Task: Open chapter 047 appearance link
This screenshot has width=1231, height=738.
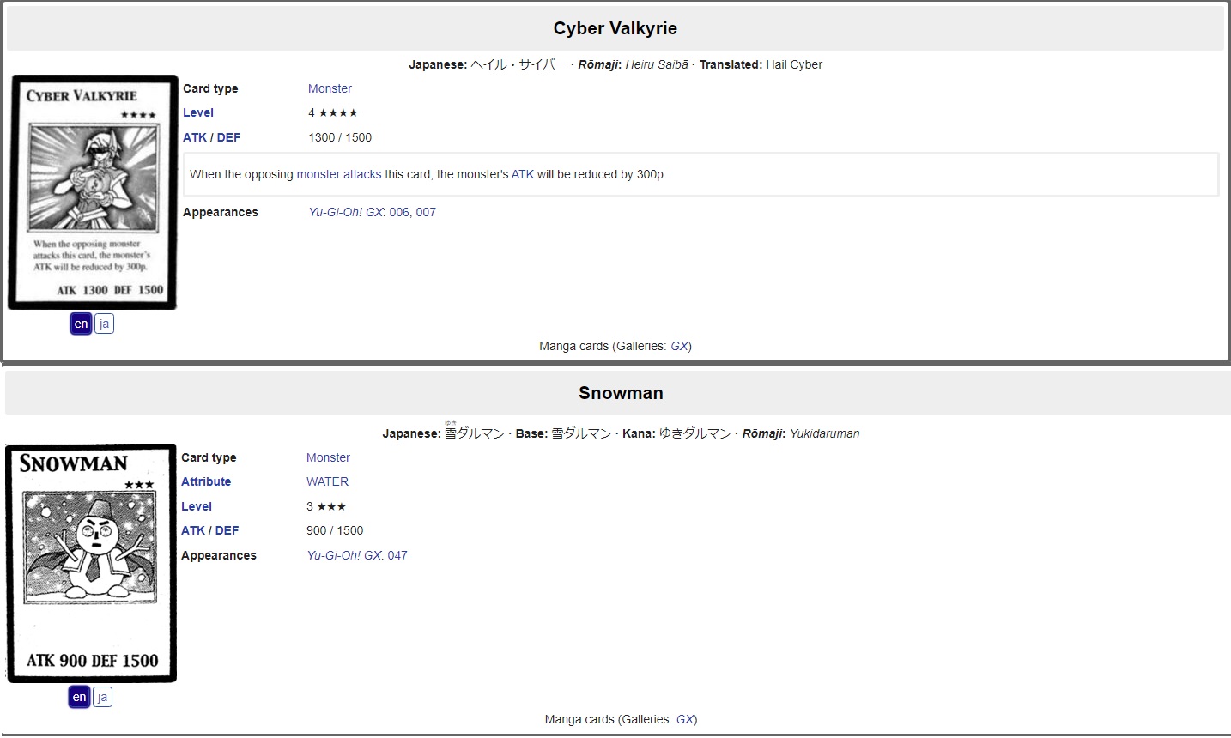Action: (397, 555)
